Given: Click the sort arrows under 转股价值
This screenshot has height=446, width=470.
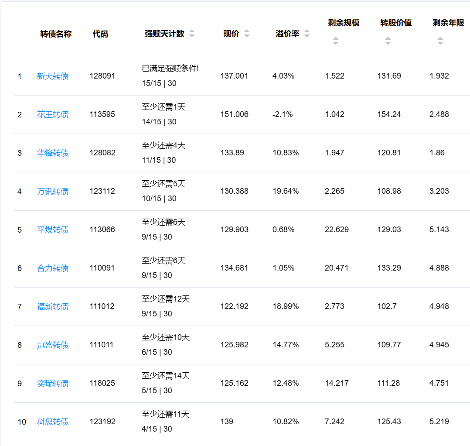Looking at the screenshot, I should (x=388, y=41).
